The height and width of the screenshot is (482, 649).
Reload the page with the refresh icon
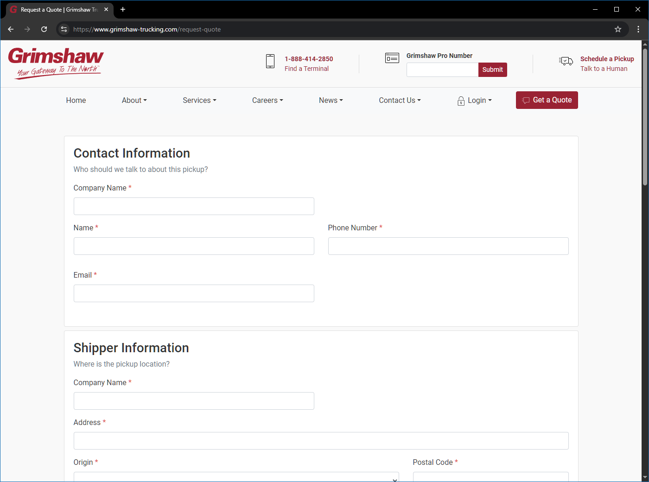pyautogui.click(x=44, y=29)
